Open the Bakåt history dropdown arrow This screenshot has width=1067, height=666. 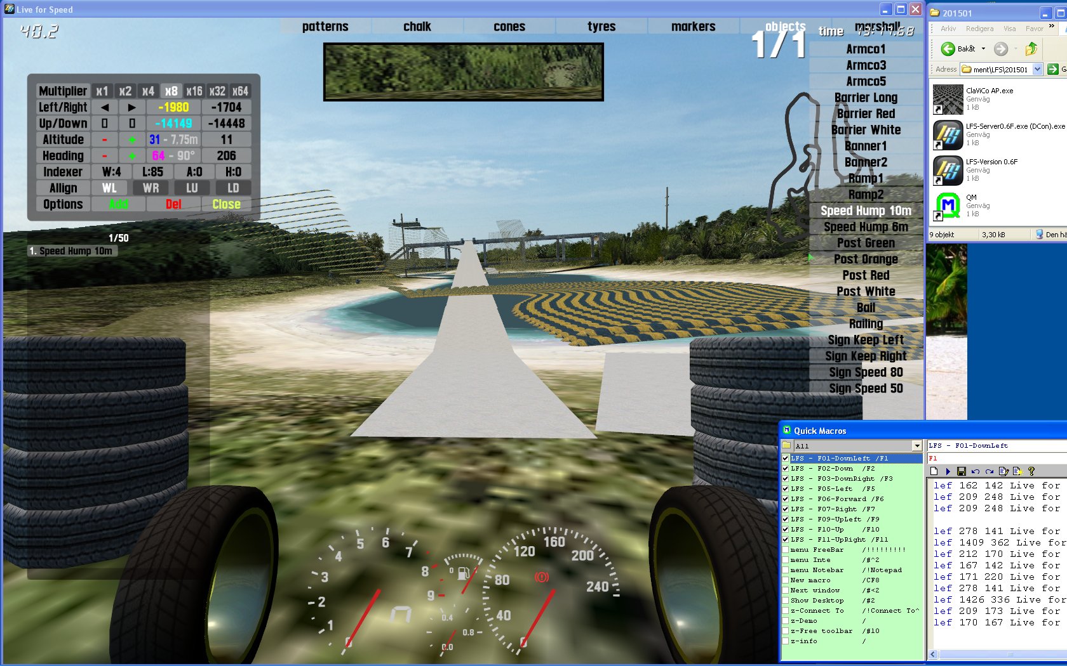(x=983, y=49)
